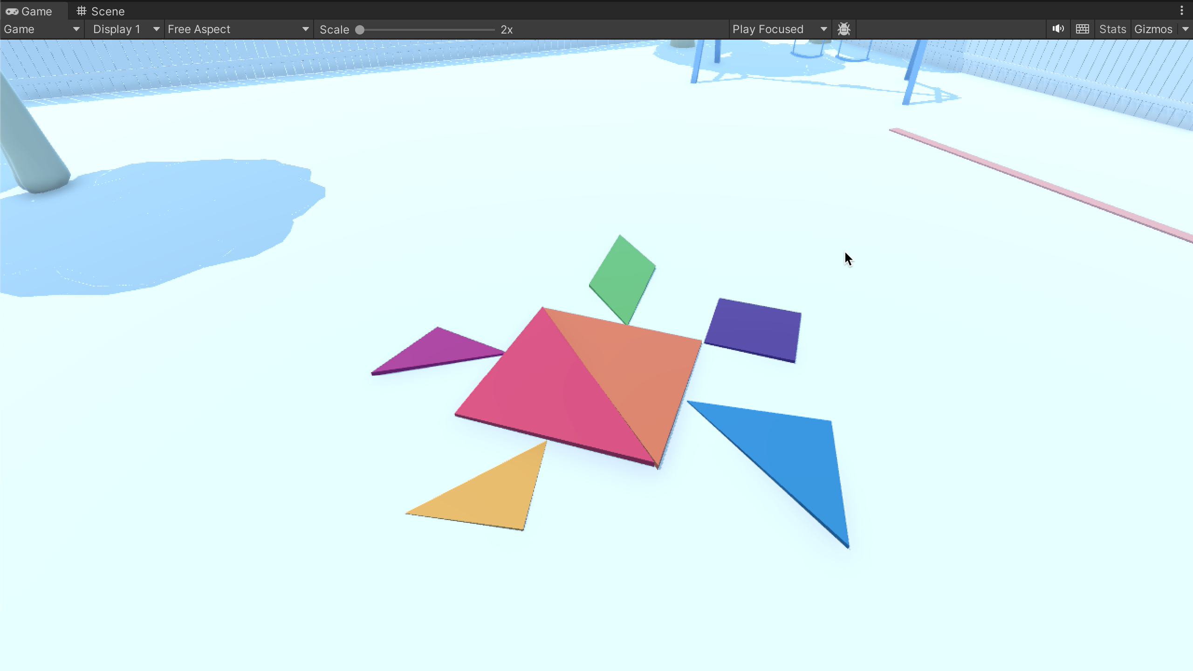Click the Scene tab grid icon
The image size is (1193, 671).
pos(82,11)
